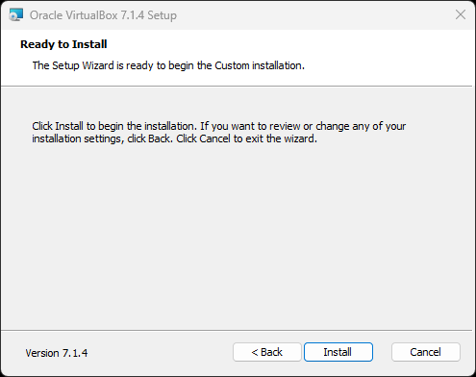Go back with the < Back button

coord(267,352)
